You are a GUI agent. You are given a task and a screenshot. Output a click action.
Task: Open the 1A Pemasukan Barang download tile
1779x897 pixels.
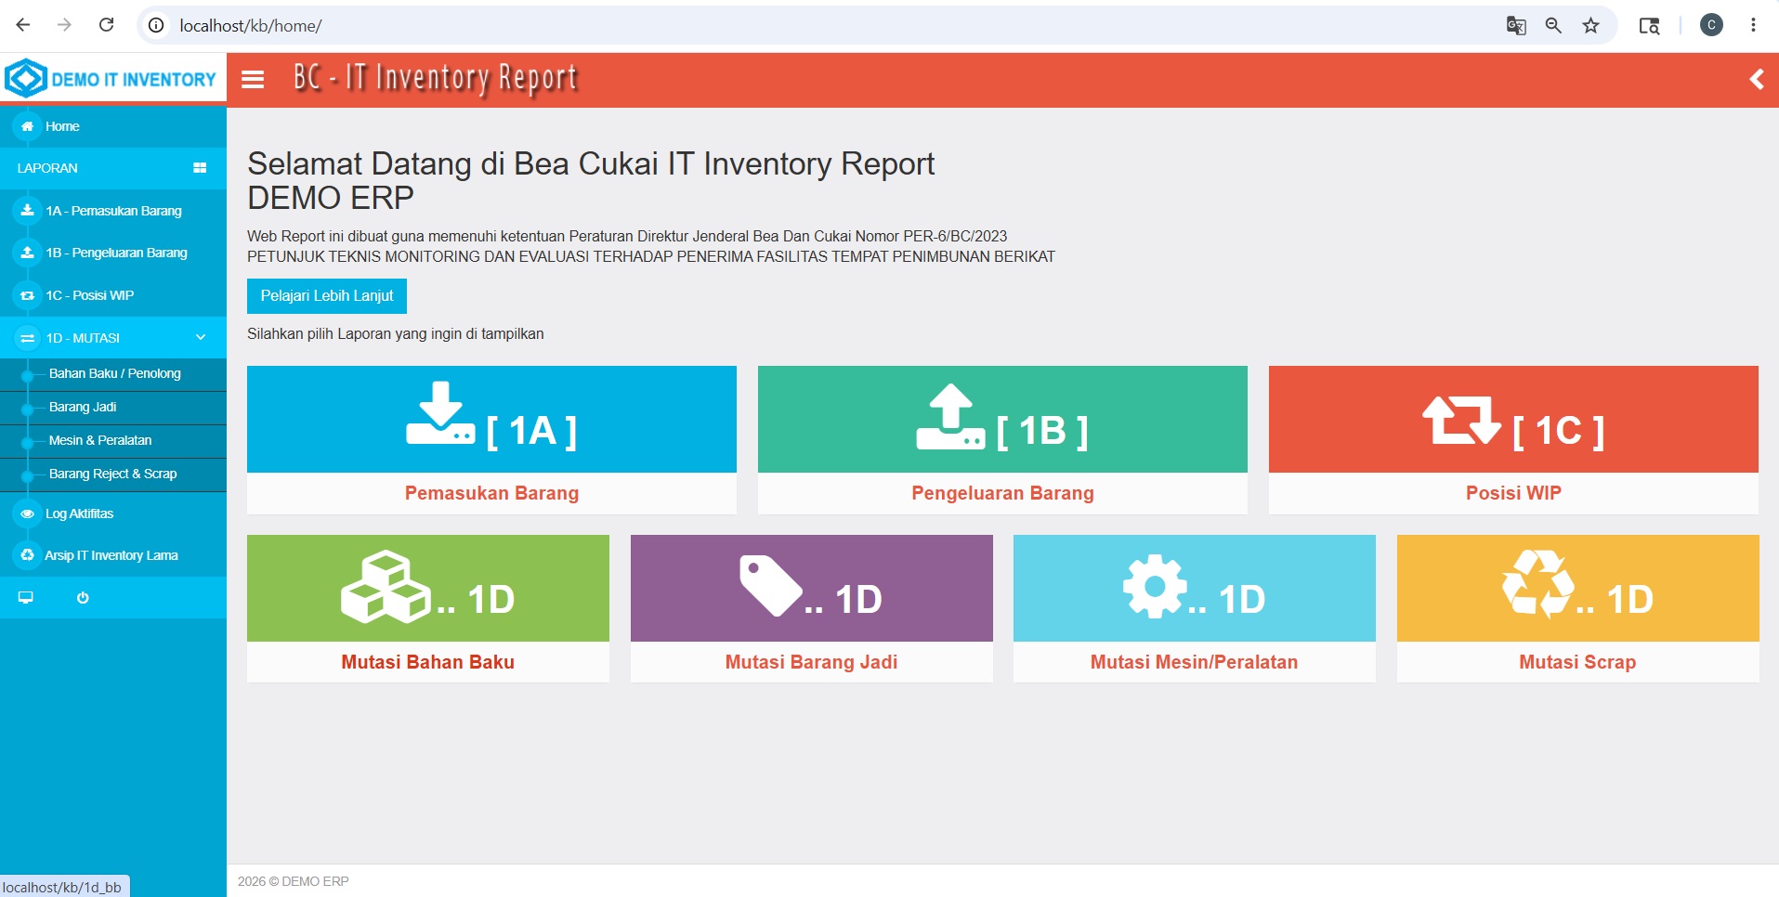click(x=491, y=440)
